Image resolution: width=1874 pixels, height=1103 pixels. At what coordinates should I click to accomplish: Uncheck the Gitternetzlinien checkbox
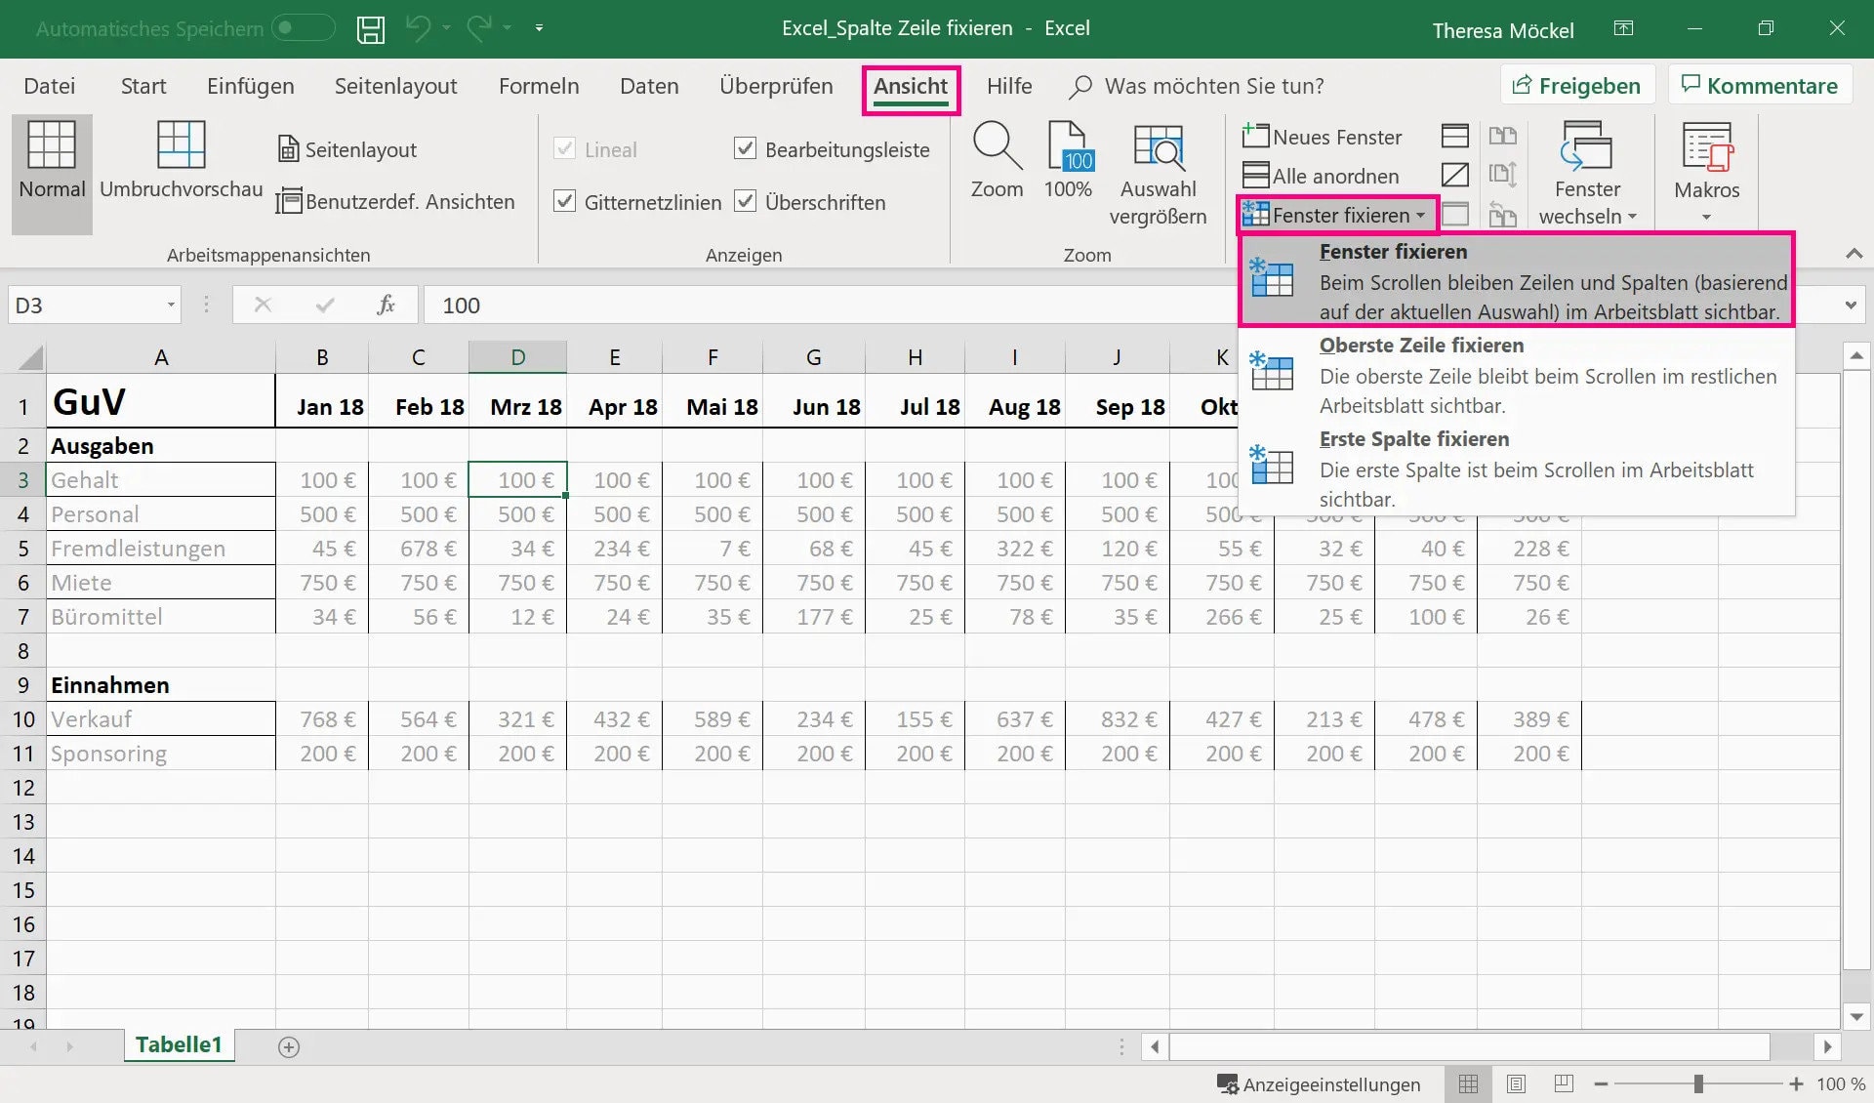tap(564, 202)
